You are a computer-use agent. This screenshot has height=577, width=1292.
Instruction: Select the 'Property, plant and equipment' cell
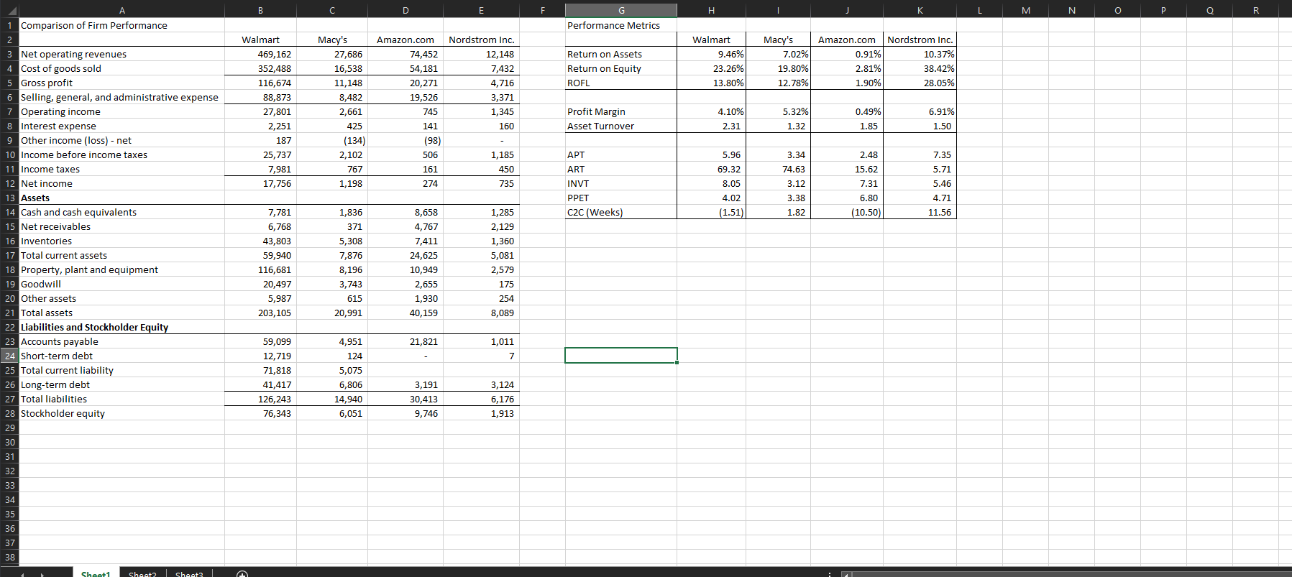click(x=122, y=269)
